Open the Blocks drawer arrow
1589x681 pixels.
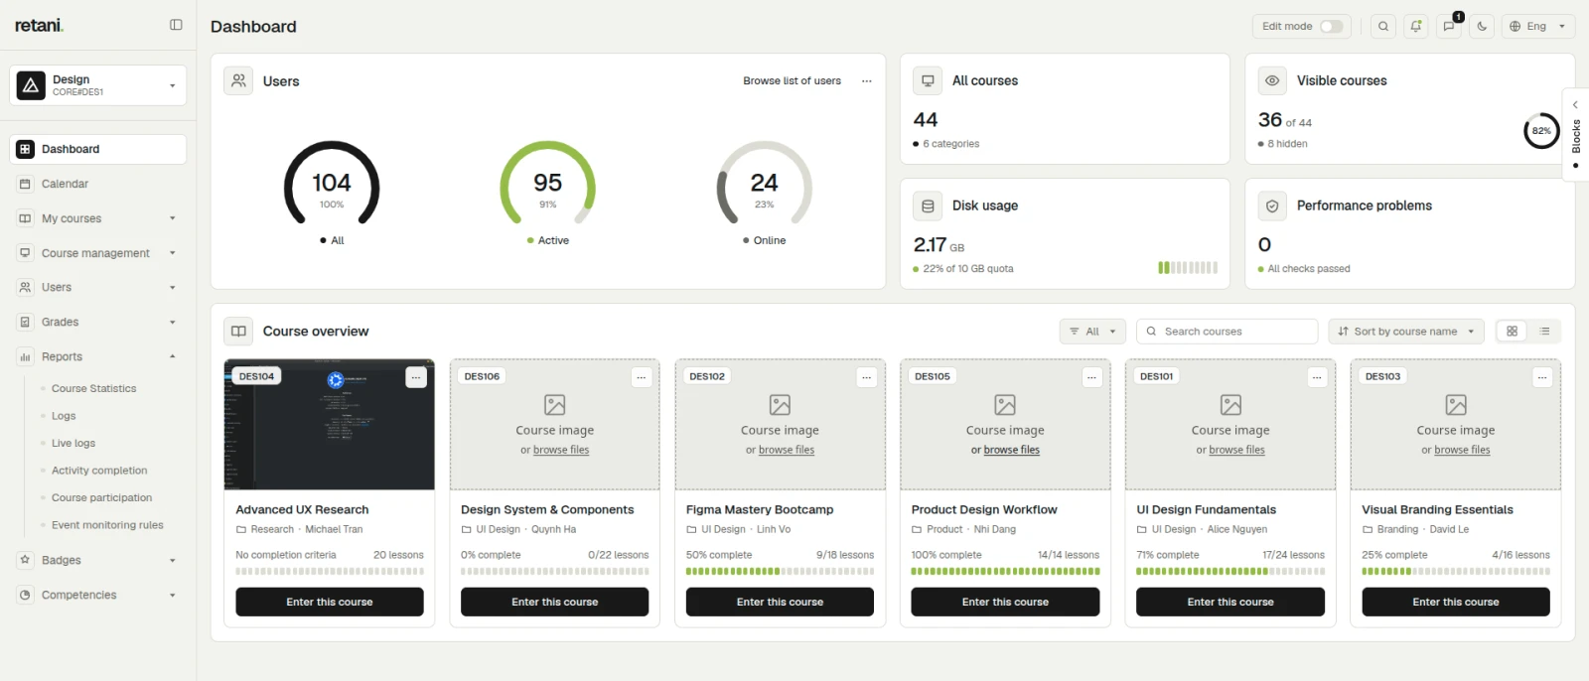pyautogui.click(x=1575, y=104)
